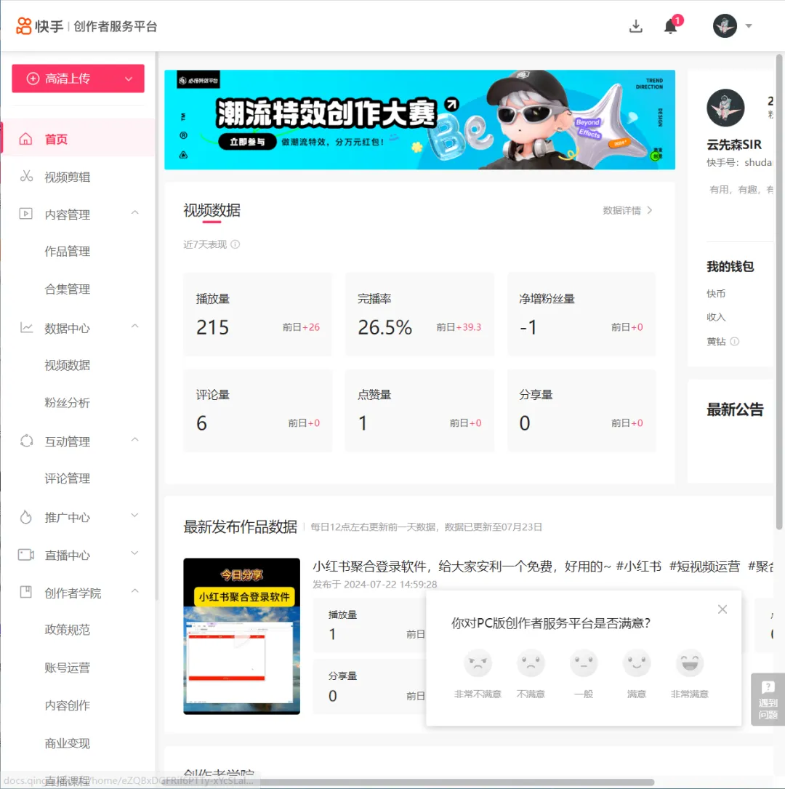Click the 高清上传 upload button
785x789 pixels.
click(x=78, y=79)
